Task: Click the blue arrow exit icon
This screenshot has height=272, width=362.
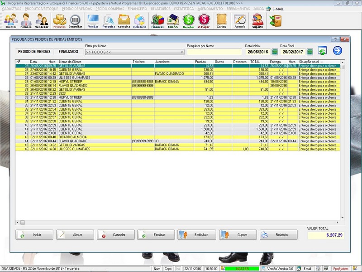Action: click(x=338, y=51)
